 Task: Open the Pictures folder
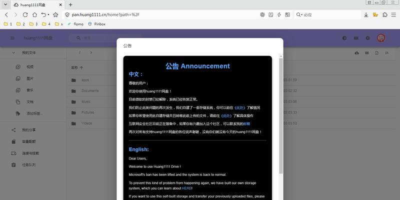pyautogui.click(x=88, y=112)
